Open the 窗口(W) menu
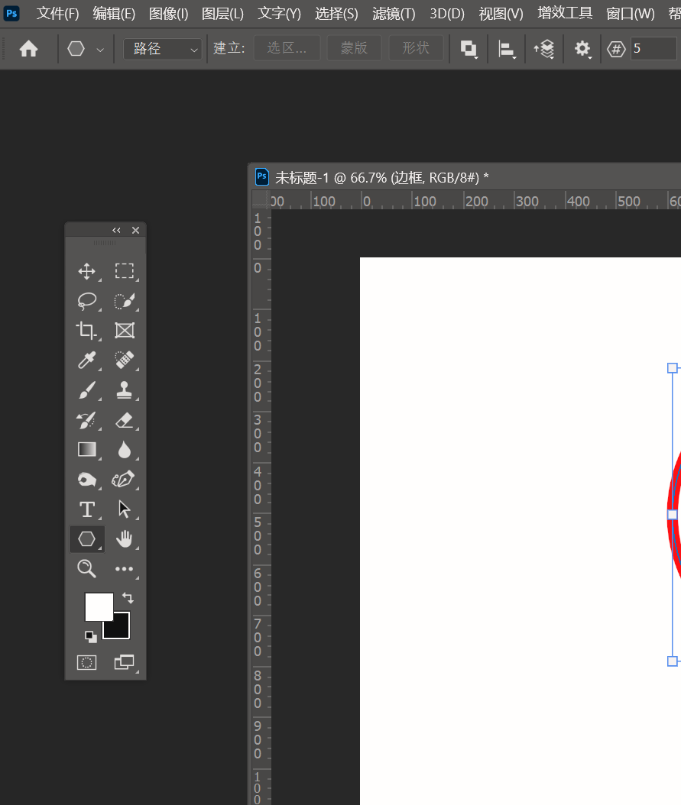 tap(631, 13)
